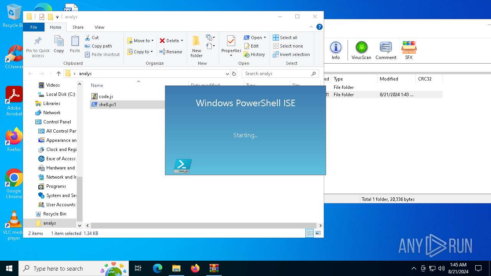Viewport: 491px width, 276px height.
Task: Click the horizontal scrollbar in file list
Action: (x=204, y=226)
